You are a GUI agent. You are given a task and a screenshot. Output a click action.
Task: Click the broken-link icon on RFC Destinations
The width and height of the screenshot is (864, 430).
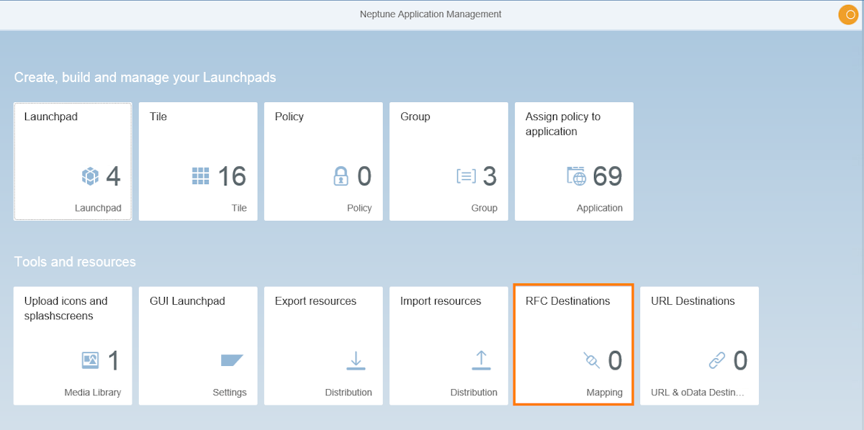[x=592, y=361]
